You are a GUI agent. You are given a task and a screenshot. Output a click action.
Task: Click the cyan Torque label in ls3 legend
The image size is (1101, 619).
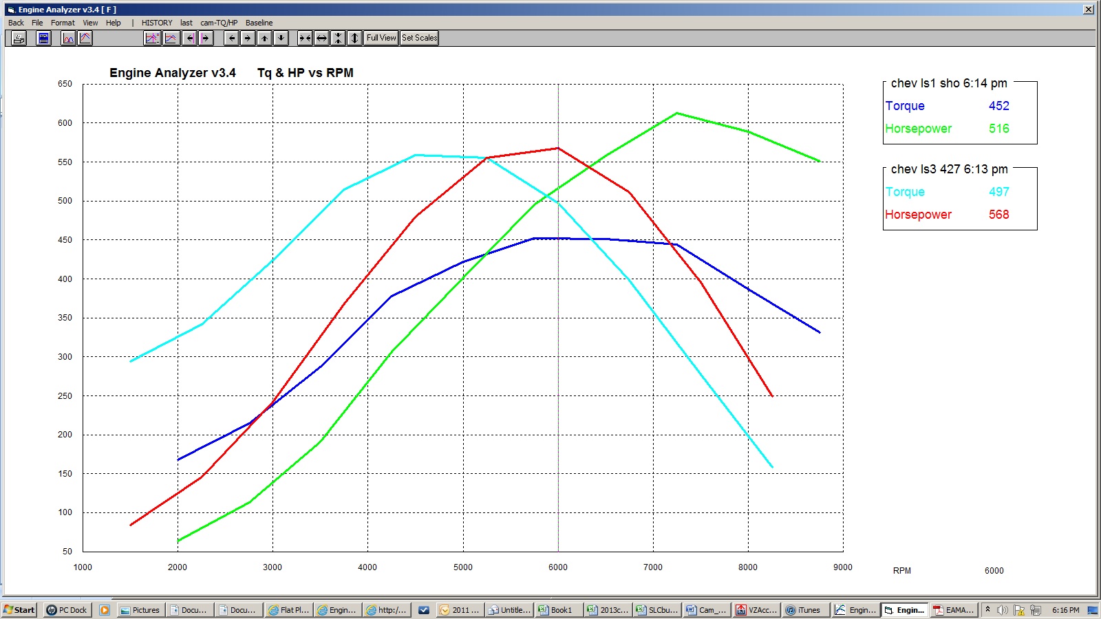pyautogui.click(x=905, y=192)
